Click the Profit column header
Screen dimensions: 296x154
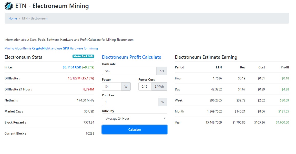tap(285, 67)
